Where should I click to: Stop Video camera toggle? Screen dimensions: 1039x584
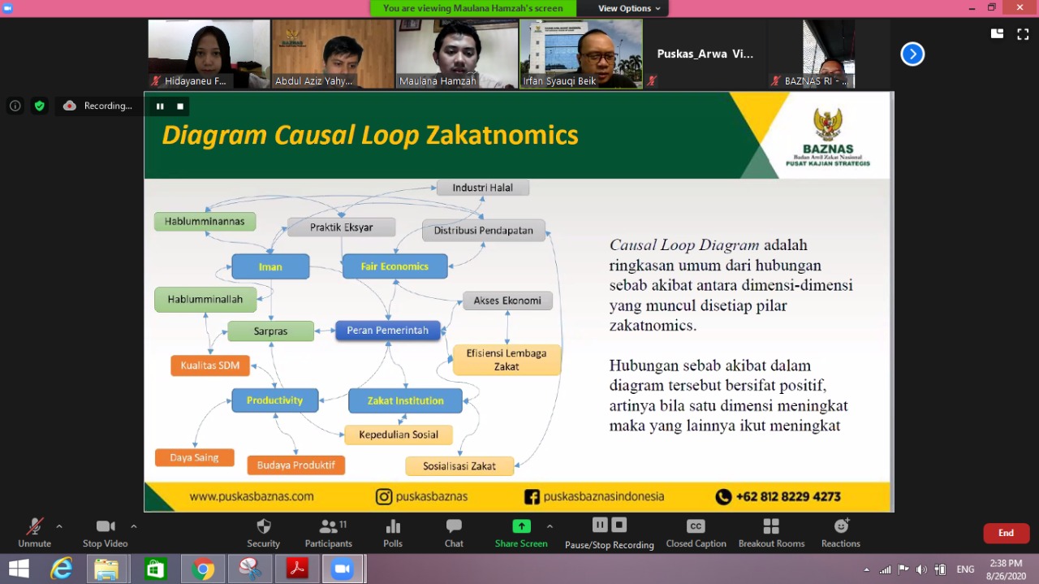coord(105,533)
